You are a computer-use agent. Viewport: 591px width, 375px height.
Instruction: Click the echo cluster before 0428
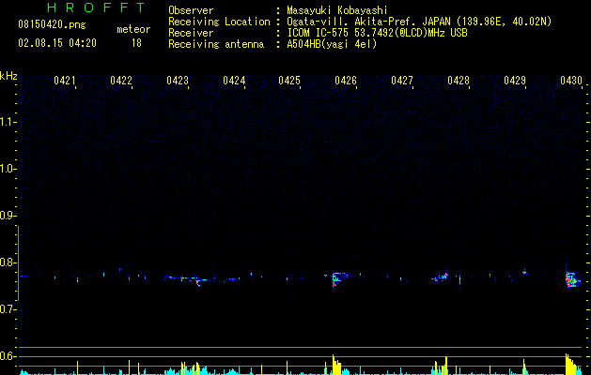tap(441, 277)
